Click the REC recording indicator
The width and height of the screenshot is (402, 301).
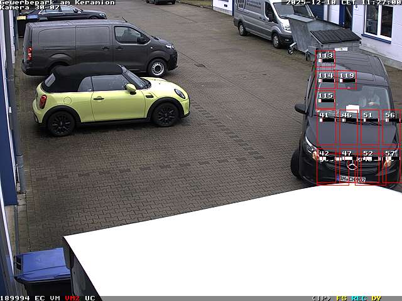point(359,298)
